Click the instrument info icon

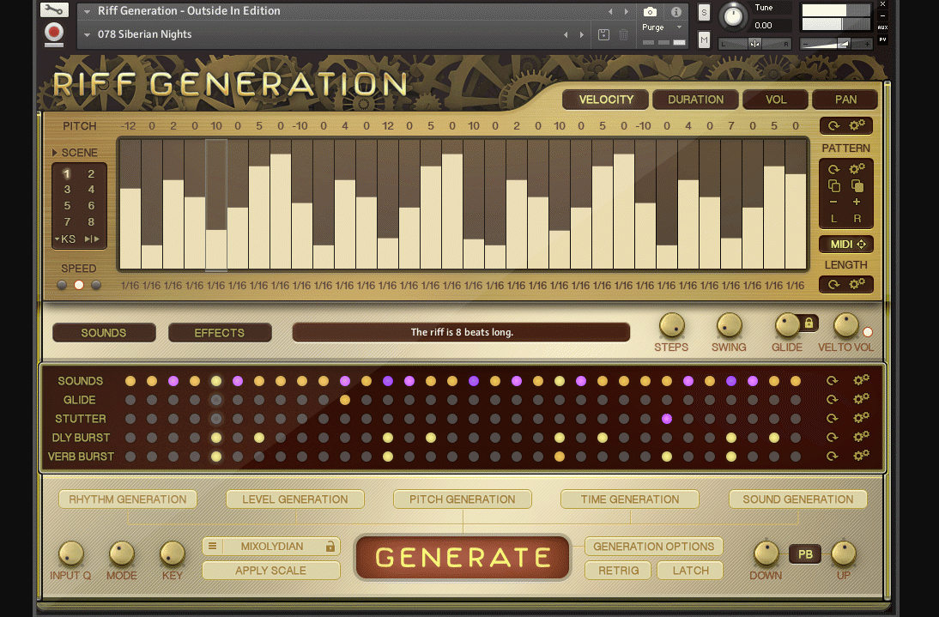(675, 12)
